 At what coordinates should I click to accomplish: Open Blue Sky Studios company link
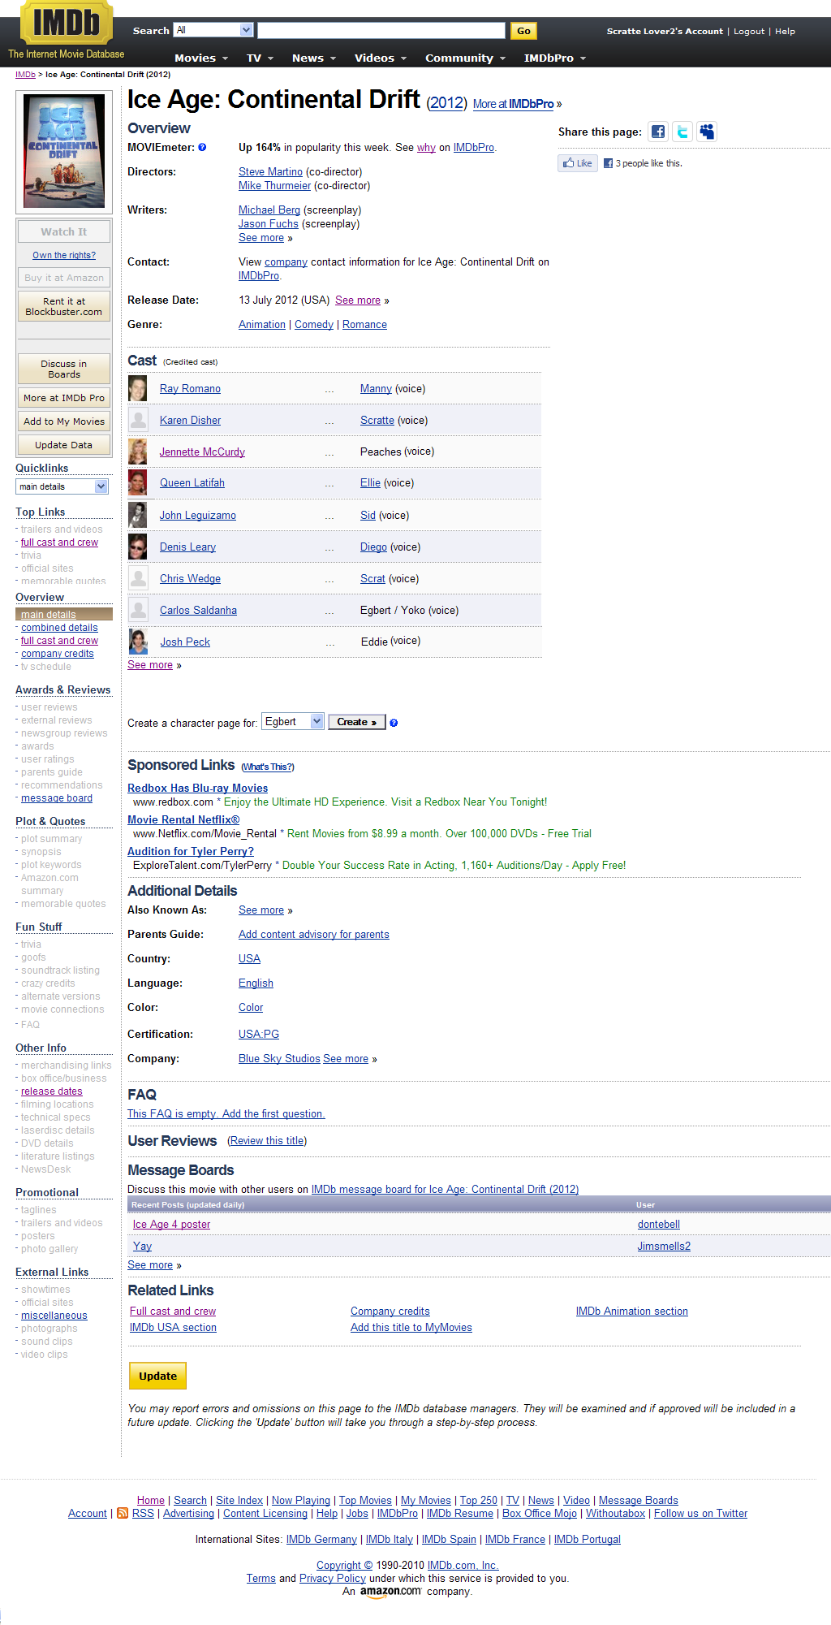(279, 1059)
